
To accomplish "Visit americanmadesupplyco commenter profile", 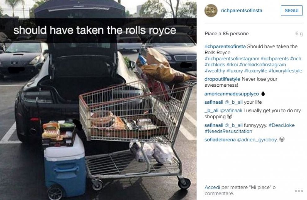I will click(x=232, y=94).
